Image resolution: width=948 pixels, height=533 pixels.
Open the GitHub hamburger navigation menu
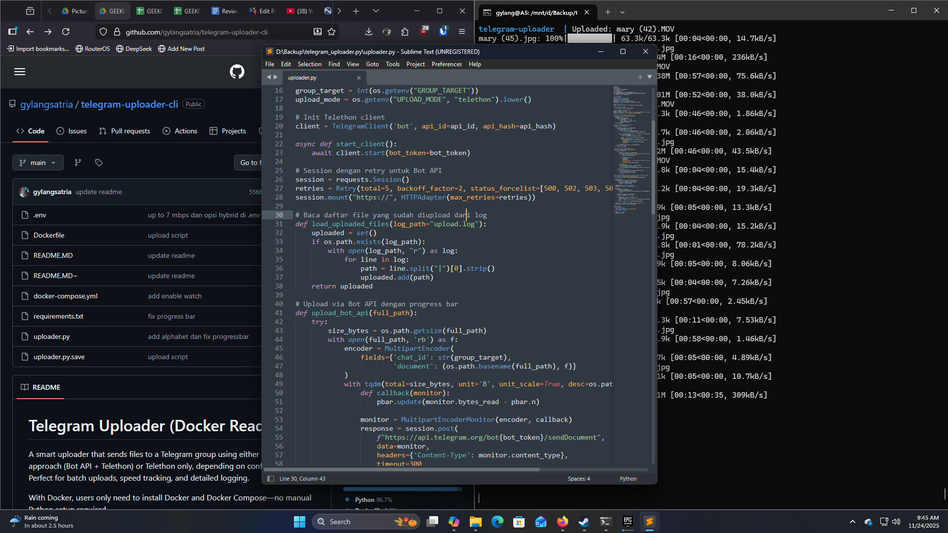(x=20, y=72)
